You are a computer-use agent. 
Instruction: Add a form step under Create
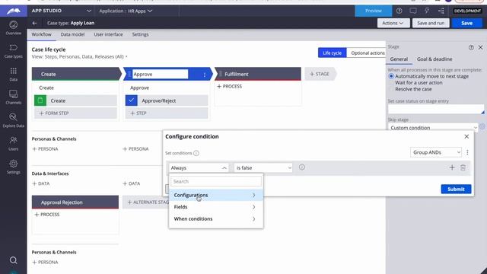tap(75, 113)
